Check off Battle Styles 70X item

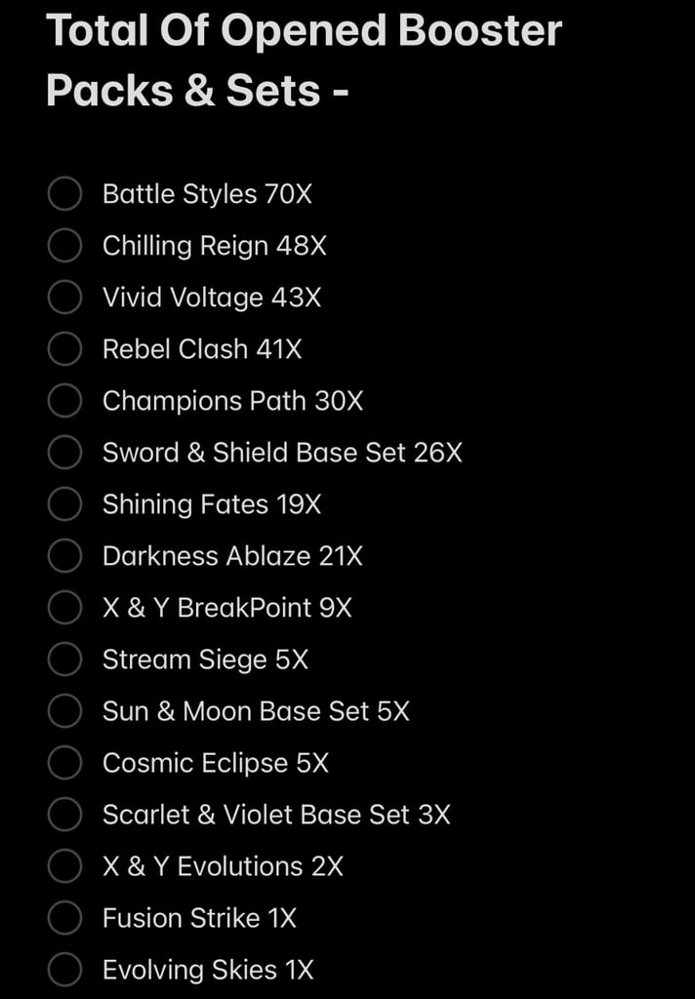tap(64, 194)
